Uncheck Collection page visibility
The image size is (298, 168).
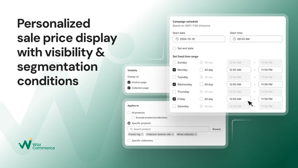[129, 88]
